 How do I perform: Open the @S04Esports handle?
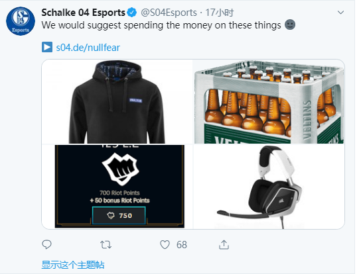tap(169, 13)
